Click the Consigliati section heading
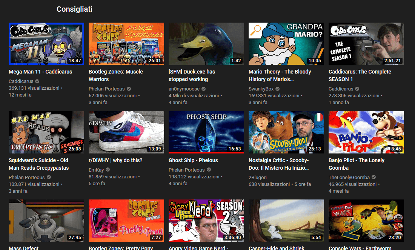415x250 pixels. click(74, 9)
